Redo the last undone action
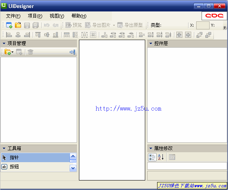The height and width of the screenshot is (190, 228). (56, 25)
